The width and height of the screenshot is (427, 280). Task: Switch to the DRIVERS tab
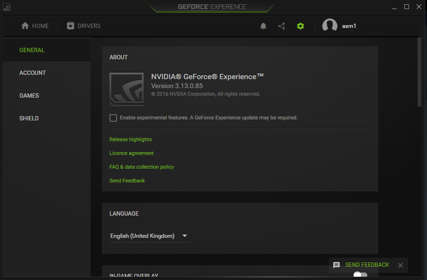pos(83,26)
